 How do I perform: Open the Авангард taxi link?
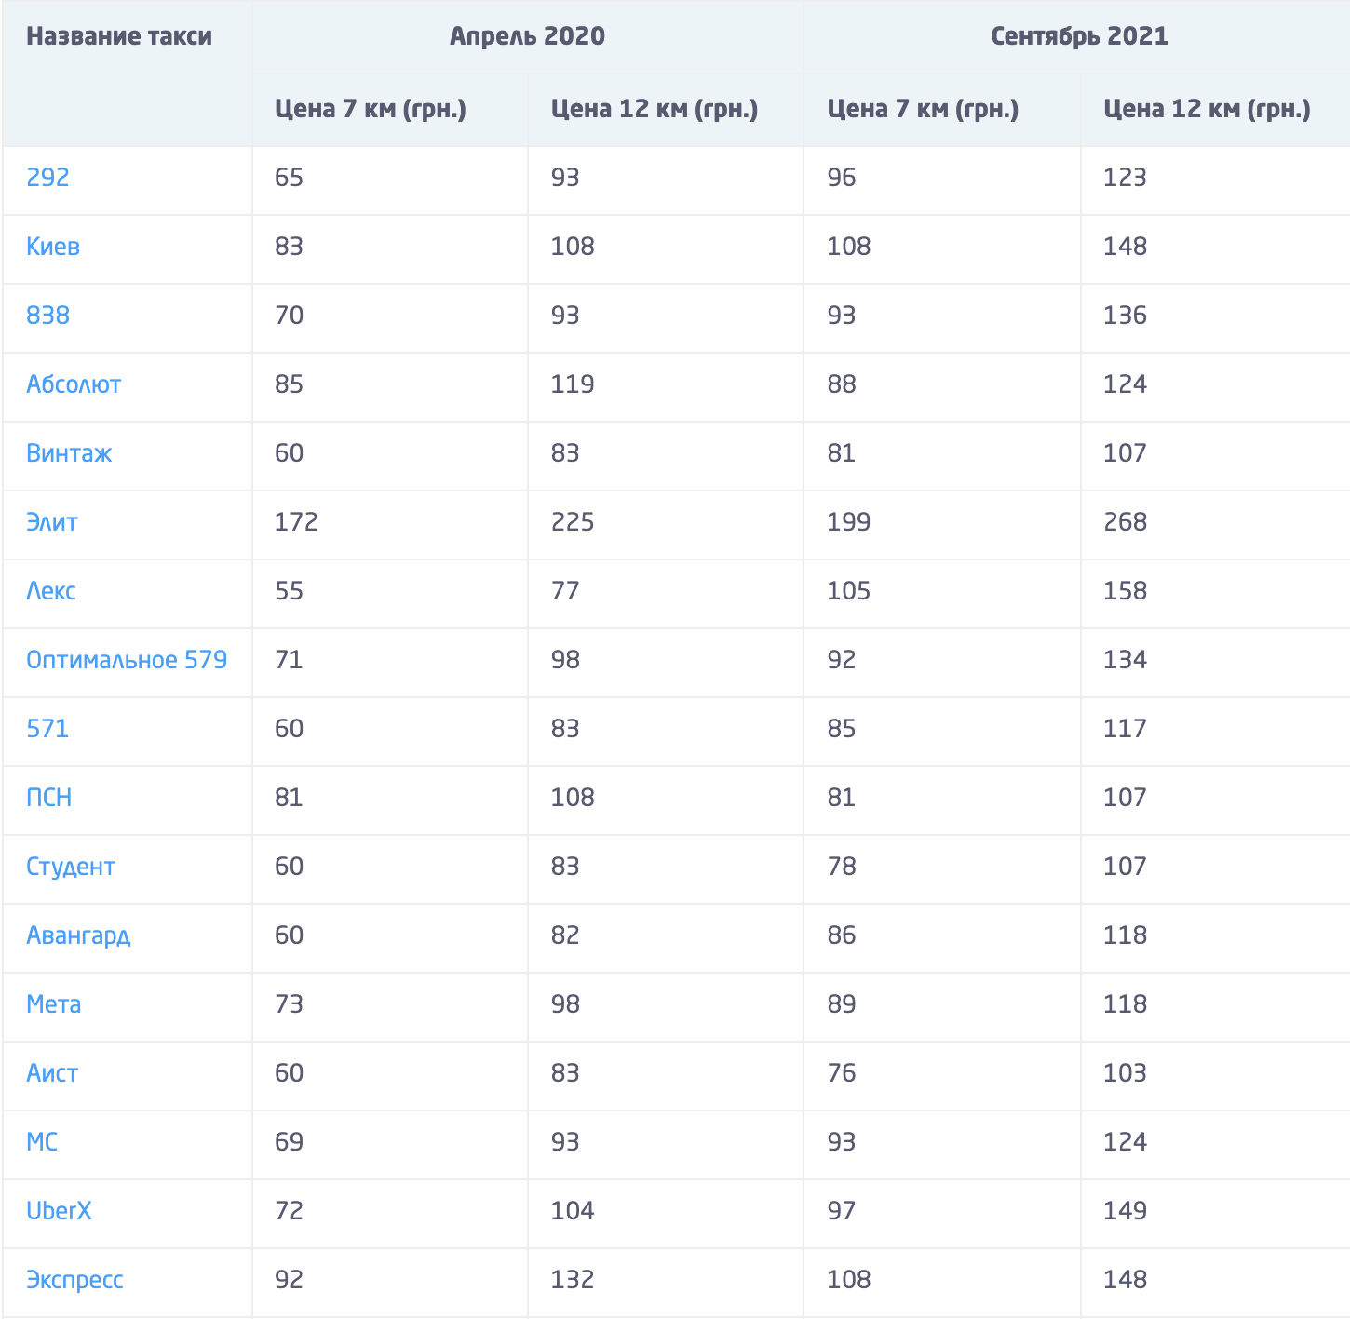coord(78,935)
